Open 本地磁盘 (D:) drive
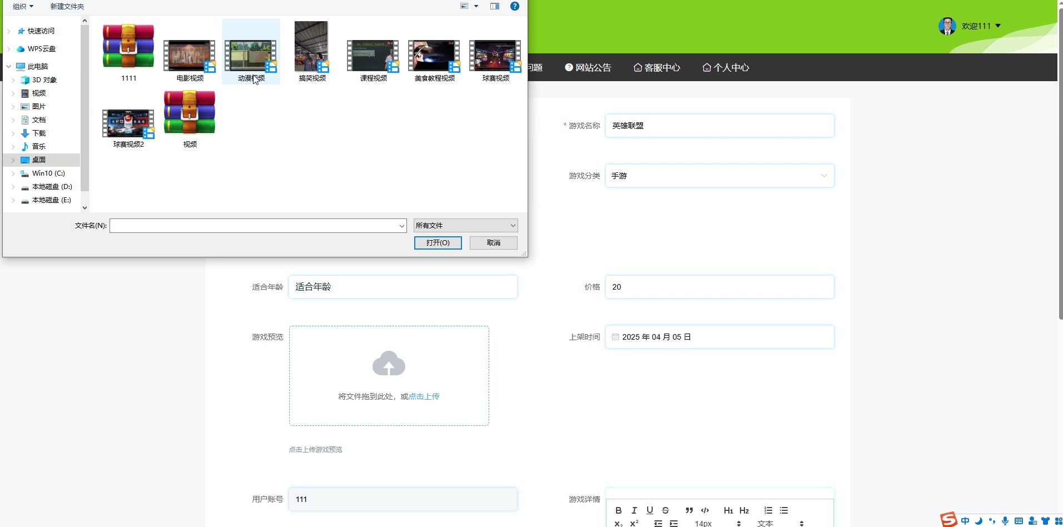Image resolution: width=1063 pixels, height=527 pixels. [52, 187]
